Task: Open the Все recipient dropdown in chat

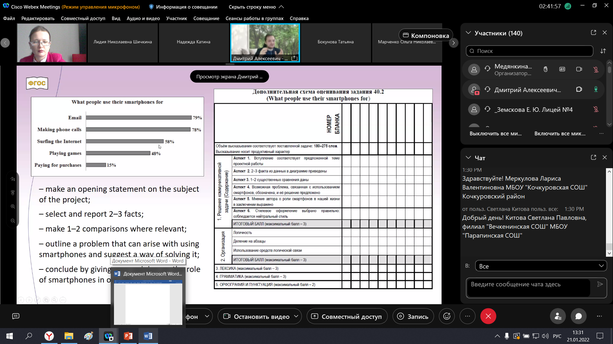Action: (541, 266)
